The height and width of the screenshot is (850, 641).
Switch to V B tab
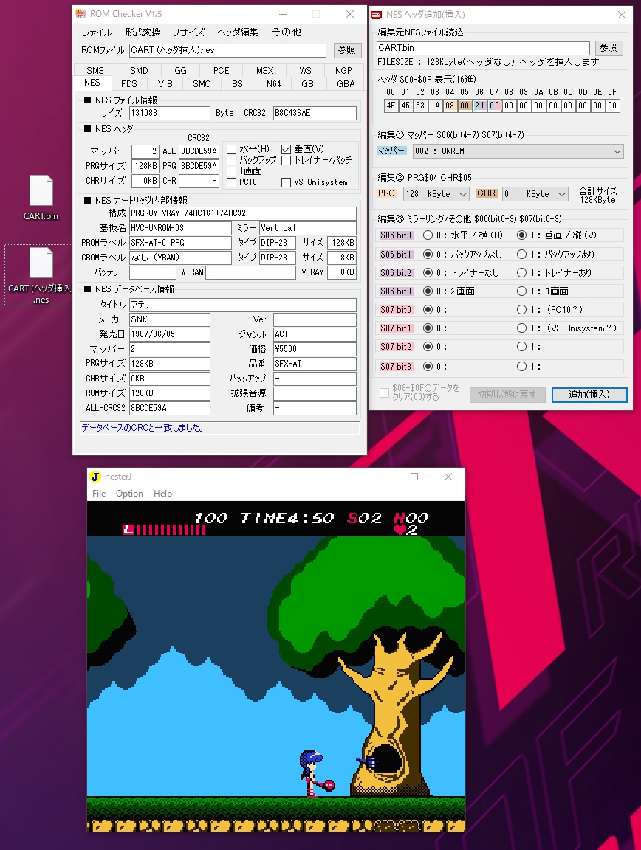pos(165,84)
